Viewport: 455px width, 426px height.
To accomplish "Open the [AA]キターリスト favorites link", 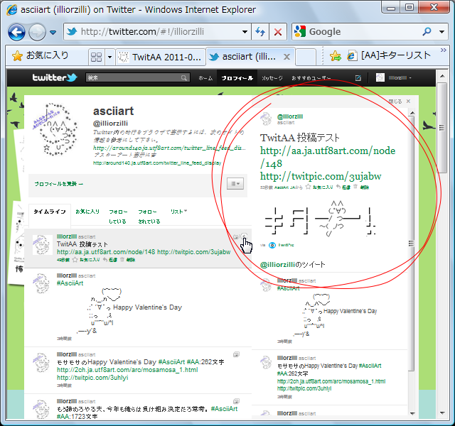I will [389, 55].
